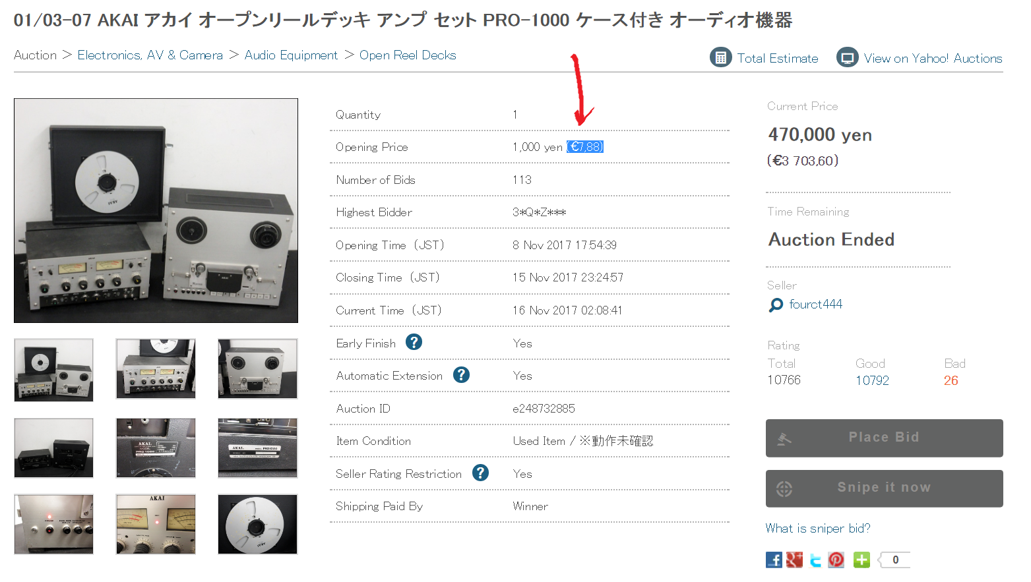Click the Snipe it now button
The image size is (1031, 582).
pyautogui.click(x=884, y=488)
